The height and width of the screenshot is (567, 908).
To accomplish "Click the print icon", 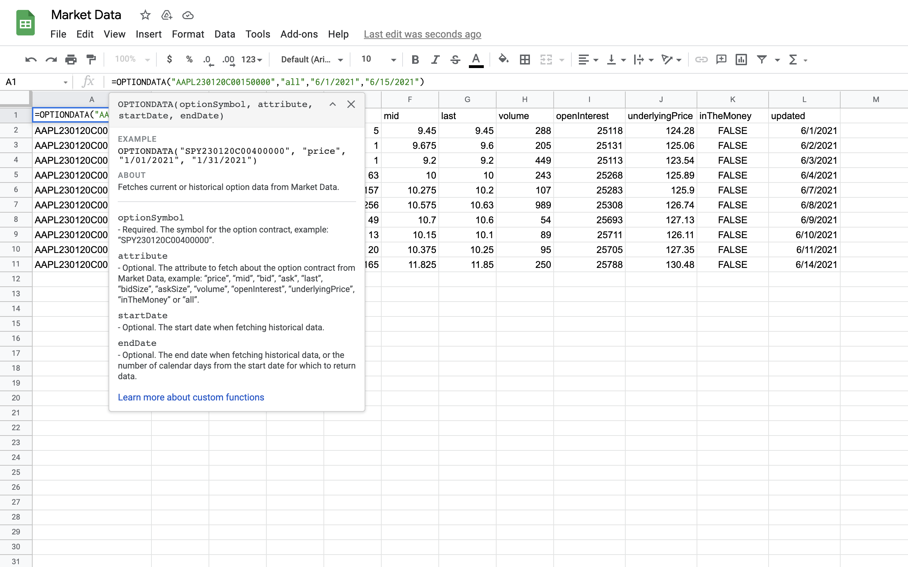I will [71, 60].
